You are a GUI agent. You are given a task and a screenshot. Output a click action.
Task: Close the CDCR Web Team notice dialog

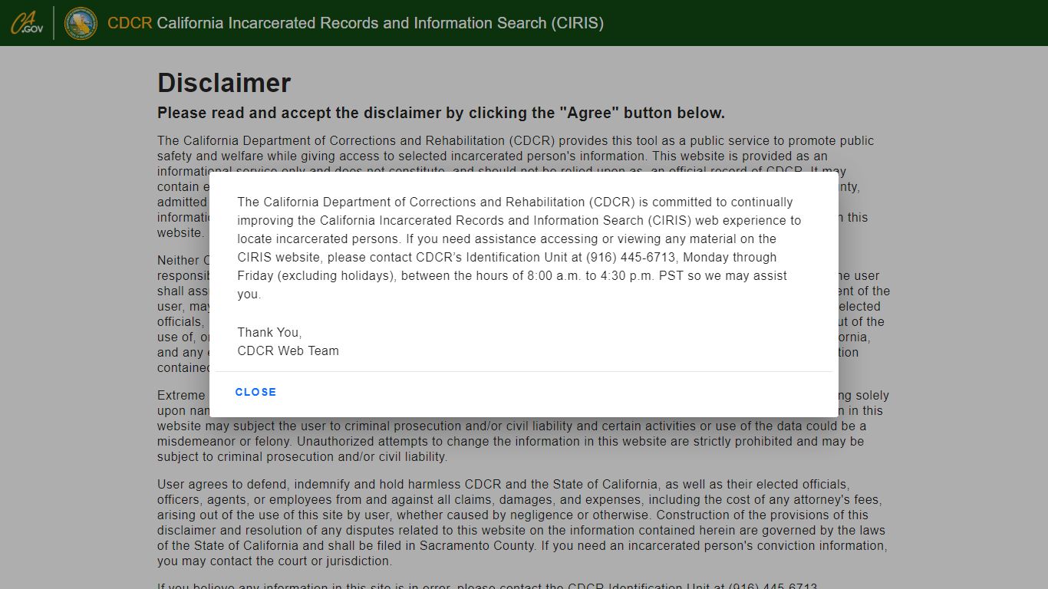pyautogui.click(x=255, y=392)
